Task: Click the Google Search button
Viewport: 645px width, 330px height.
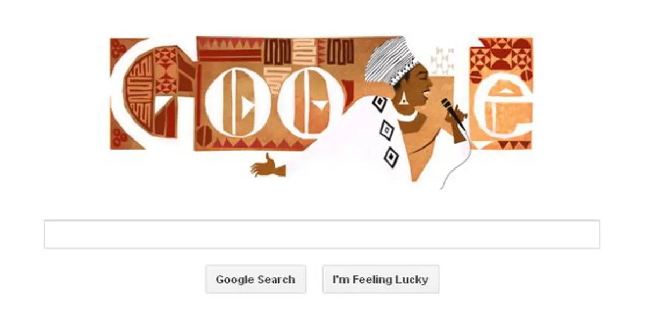Action: (x=256, y=279)
